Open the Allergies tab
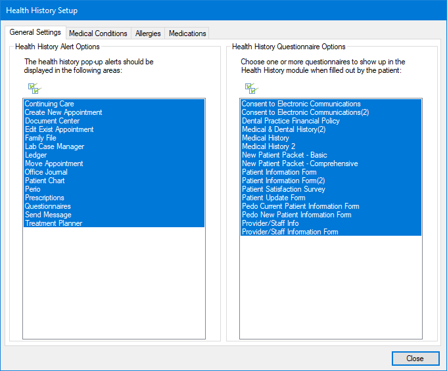The width and height of the screenshot is (447, 371). 148,33
